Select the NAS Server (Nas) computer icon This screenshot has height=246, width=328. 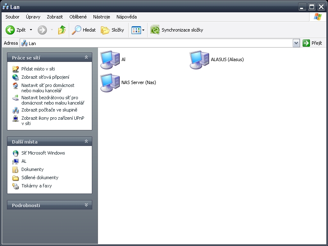point(110,83)
